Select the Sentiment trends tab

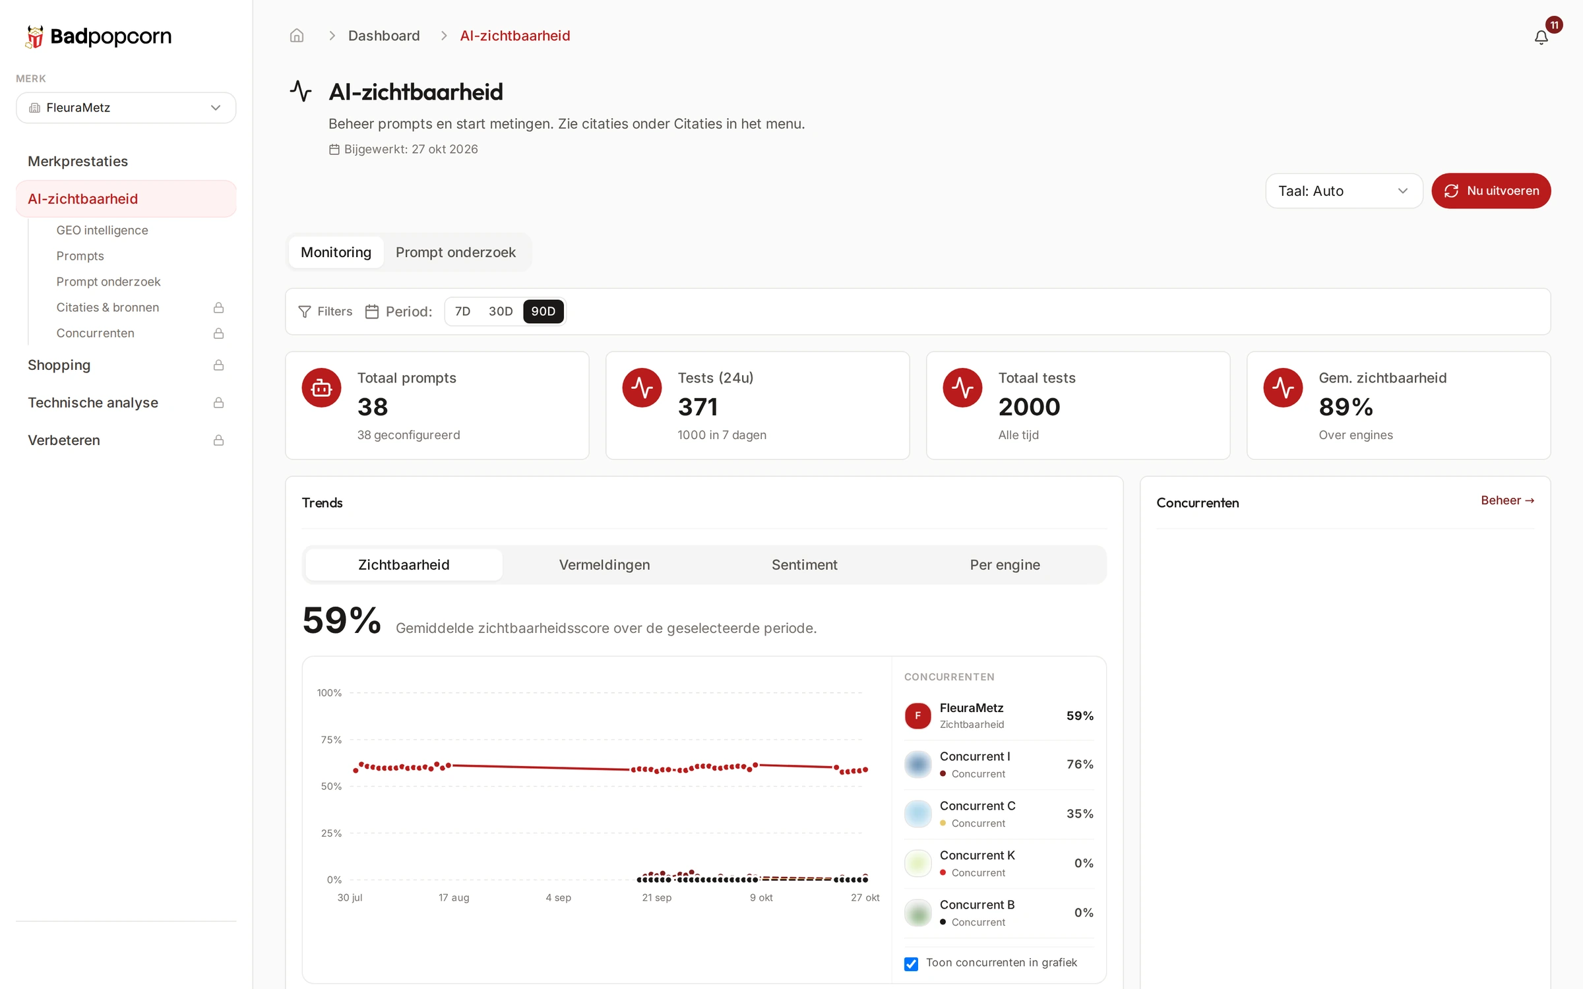click(805, 565)
